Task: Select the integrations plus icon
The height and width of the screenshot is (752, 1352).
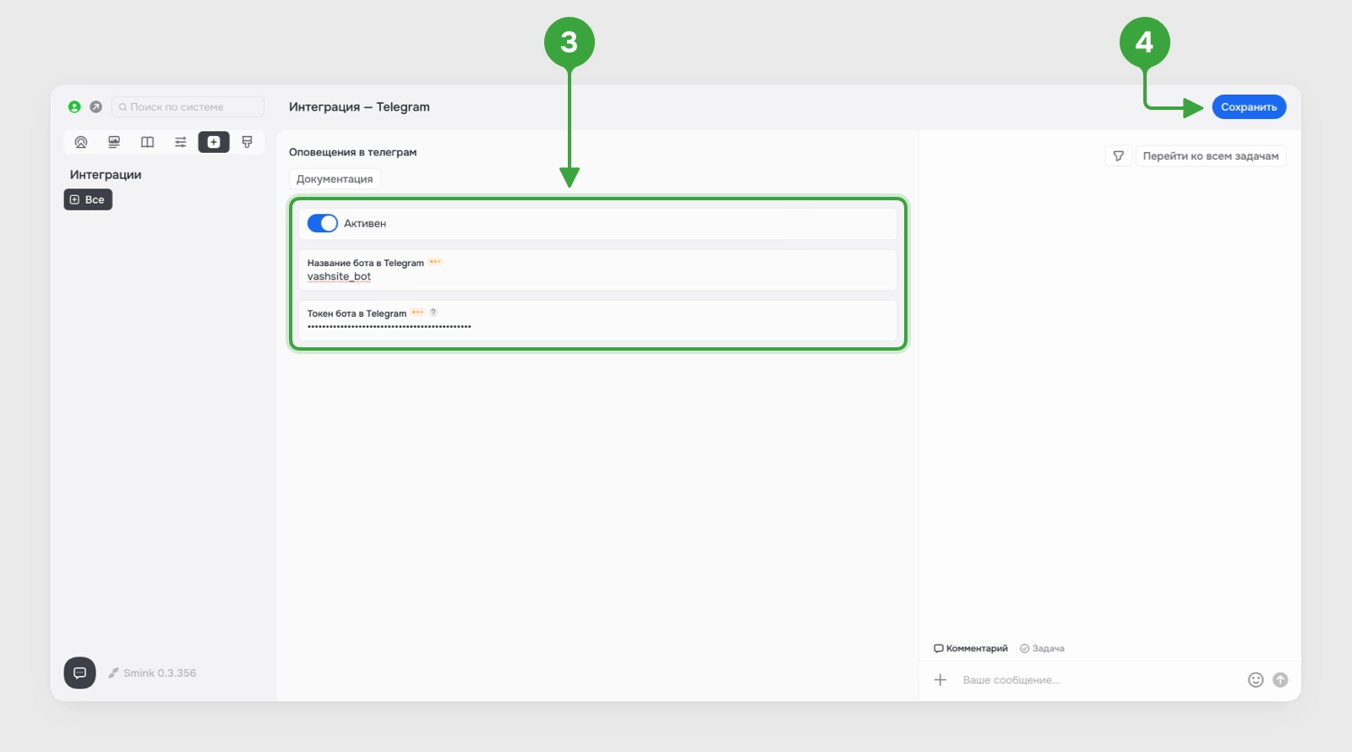Action: [x=214, y=142]
